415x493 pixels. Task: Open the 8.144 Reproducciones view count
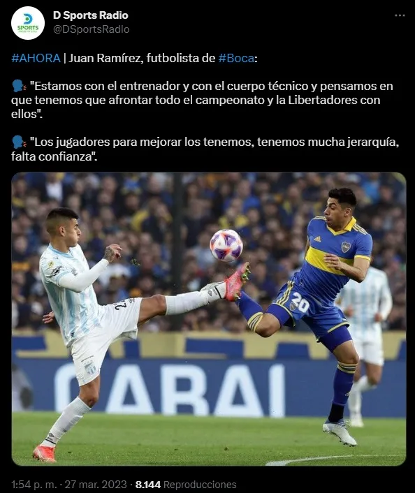pos(186,485)
